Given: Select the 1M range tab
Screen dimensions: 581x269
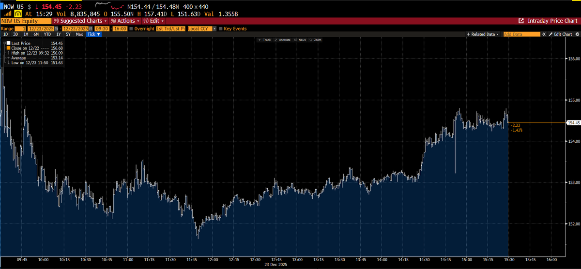Looking at the screenshot, I should coord(26,34).
